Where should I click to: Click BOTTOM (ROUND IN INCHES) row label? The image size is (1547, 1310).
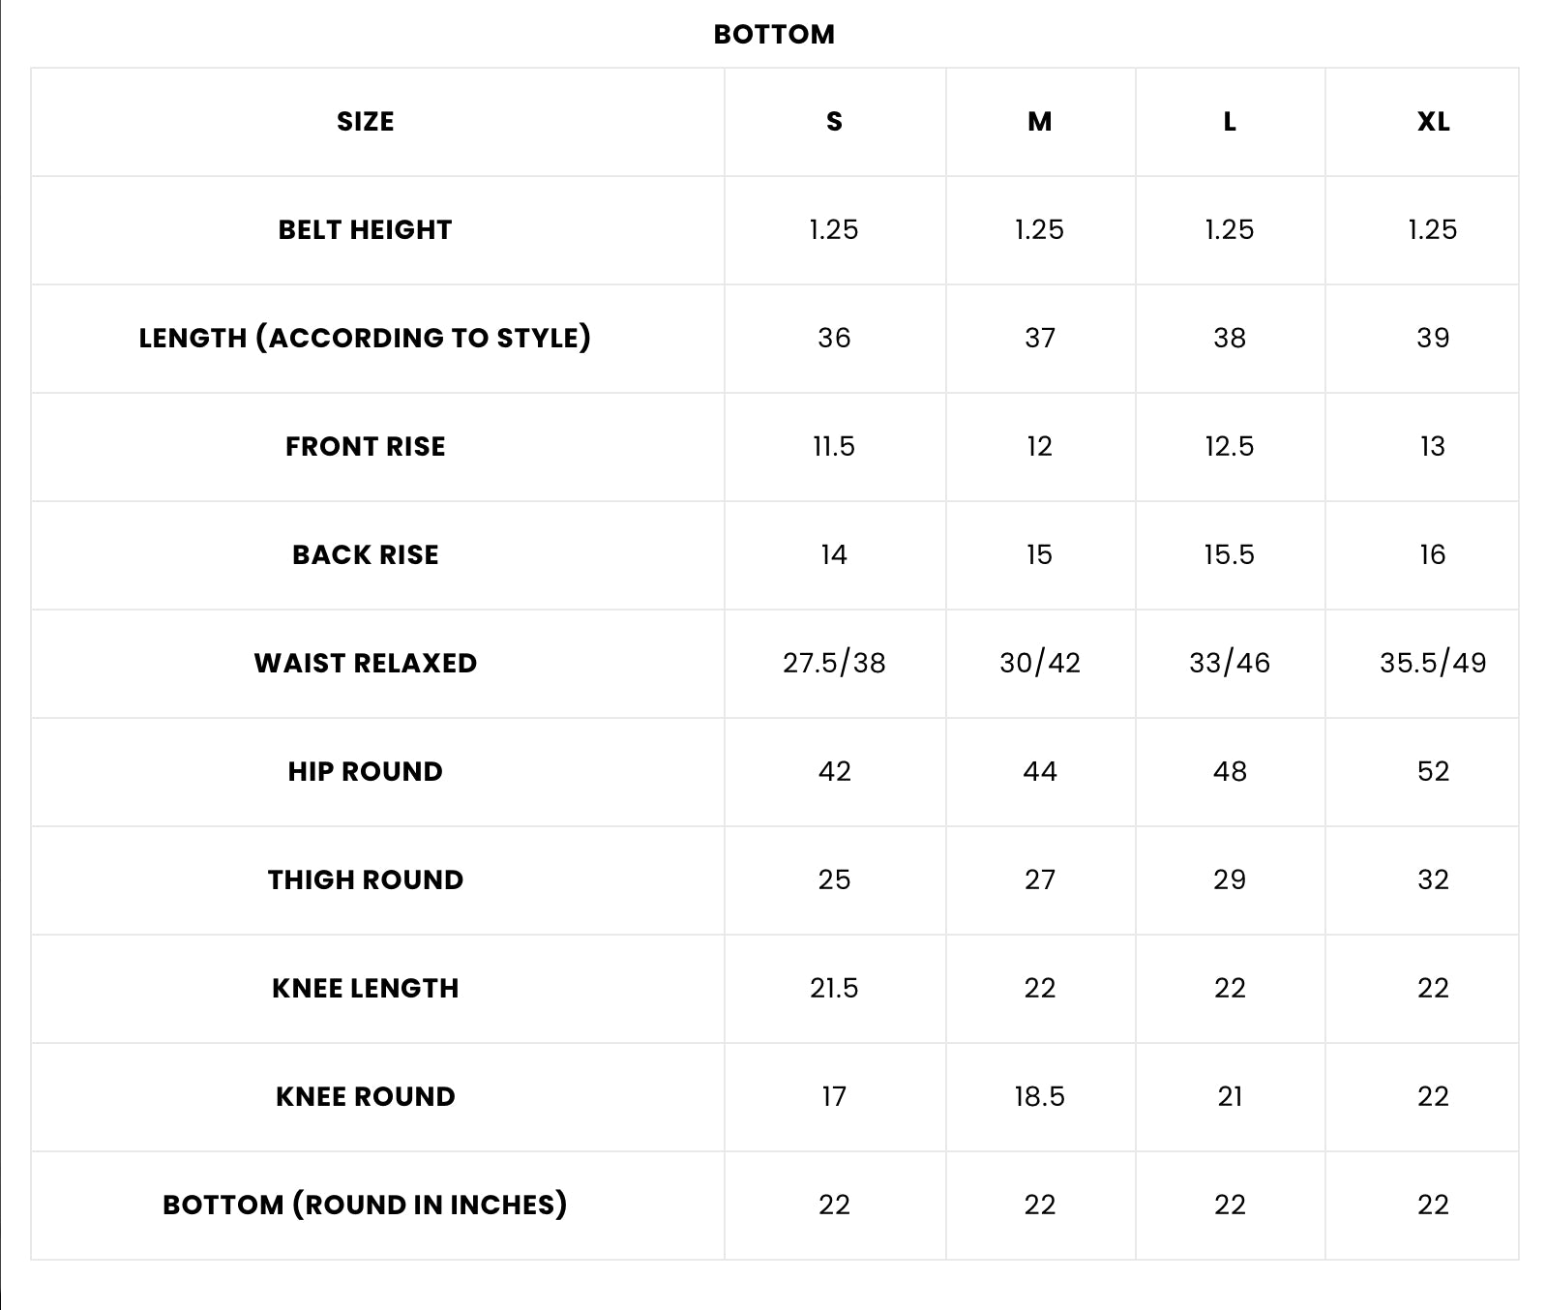pyautogui.click(x=365, y=1205)
